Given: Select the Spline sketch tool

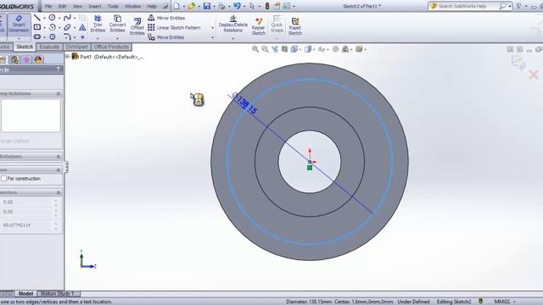Looking at the screenshot, I should click(x=67, y=18).
